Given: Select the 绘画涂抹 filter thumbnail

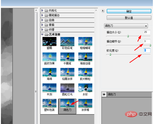Looking at the screenshot, I should (x=67, y=72).
